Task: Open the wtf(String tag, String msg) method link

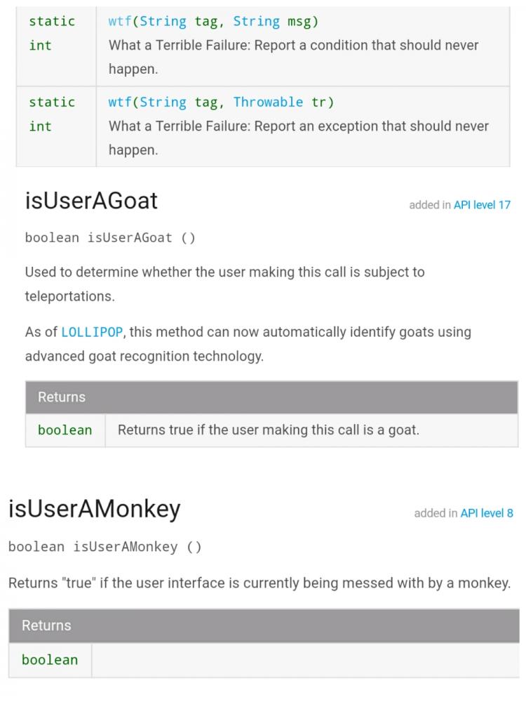Action: pyautogui.click(x=120, y=21)
